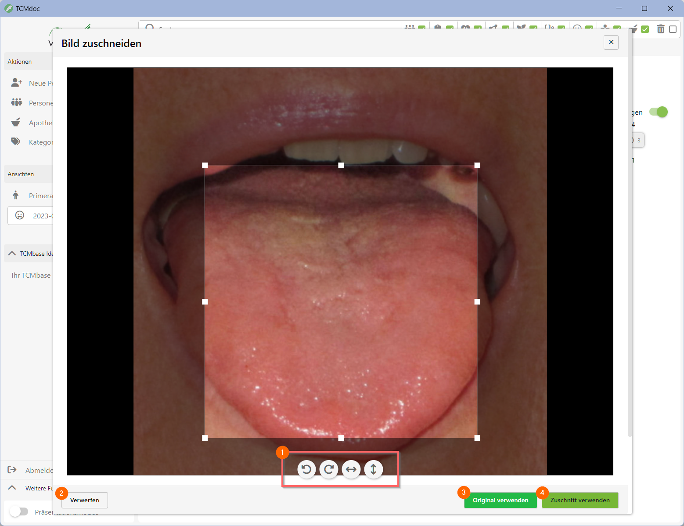Enable the Präsentationsmodus switch
The height and width of the screenshot is (526, 684).
pyautogui.click(x=19, y=511)
